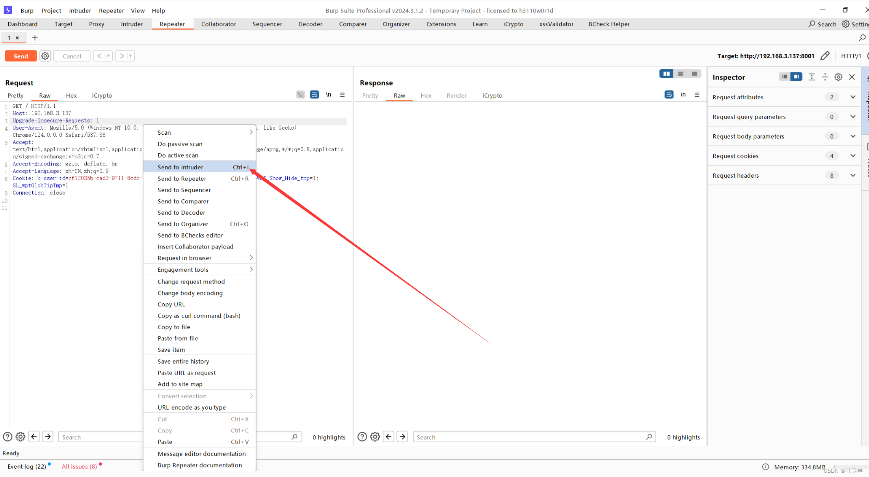Click the edit target pencil icon

tap(825, 56)
